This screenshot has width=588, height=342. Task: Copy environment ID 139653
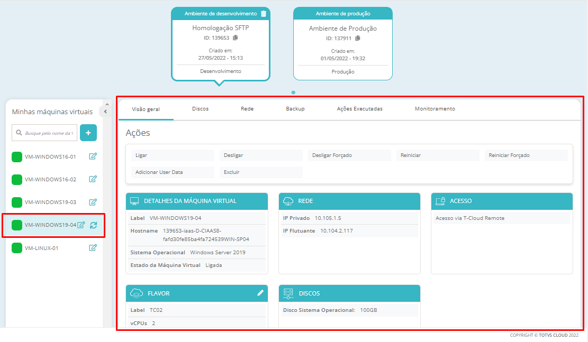pos(236,38)
